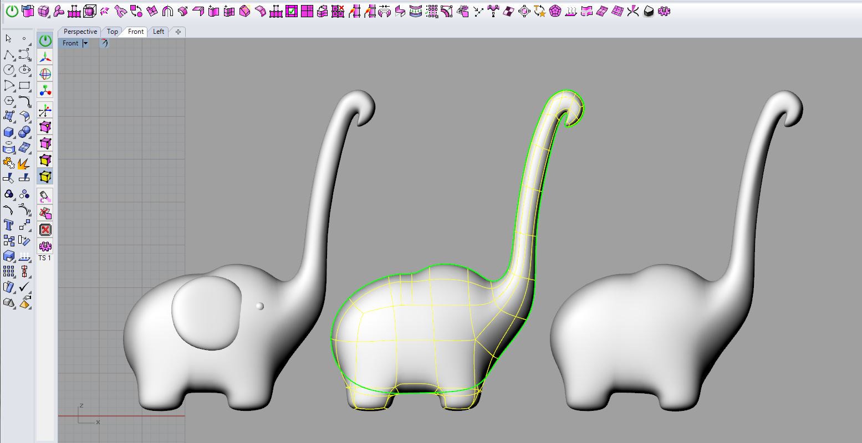
Task: Select the Rectangle tool
Action: 24,85
